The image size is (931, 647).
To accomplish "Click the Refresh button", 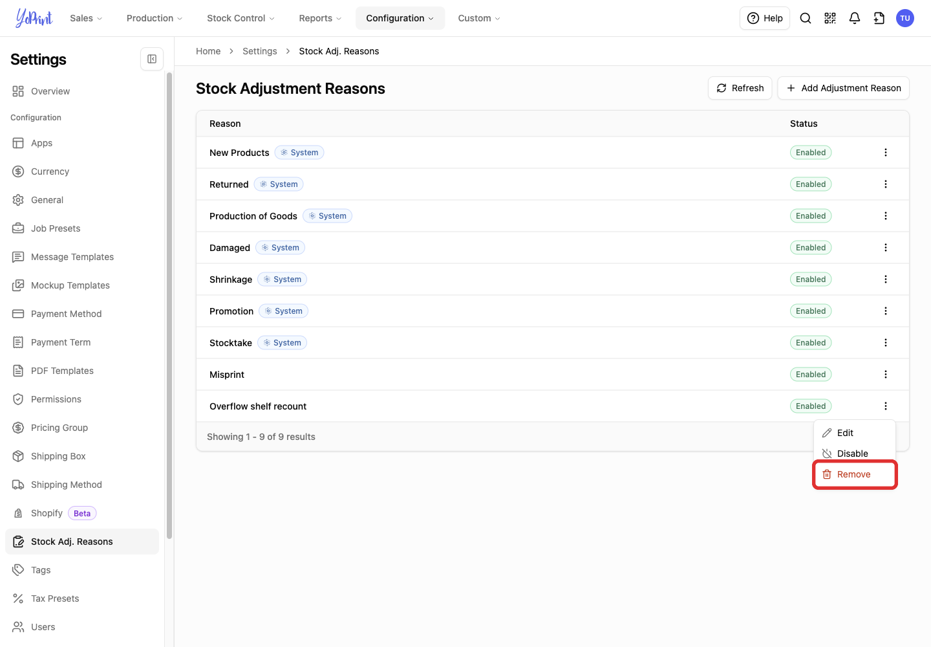I will click(x=740, y=88).
